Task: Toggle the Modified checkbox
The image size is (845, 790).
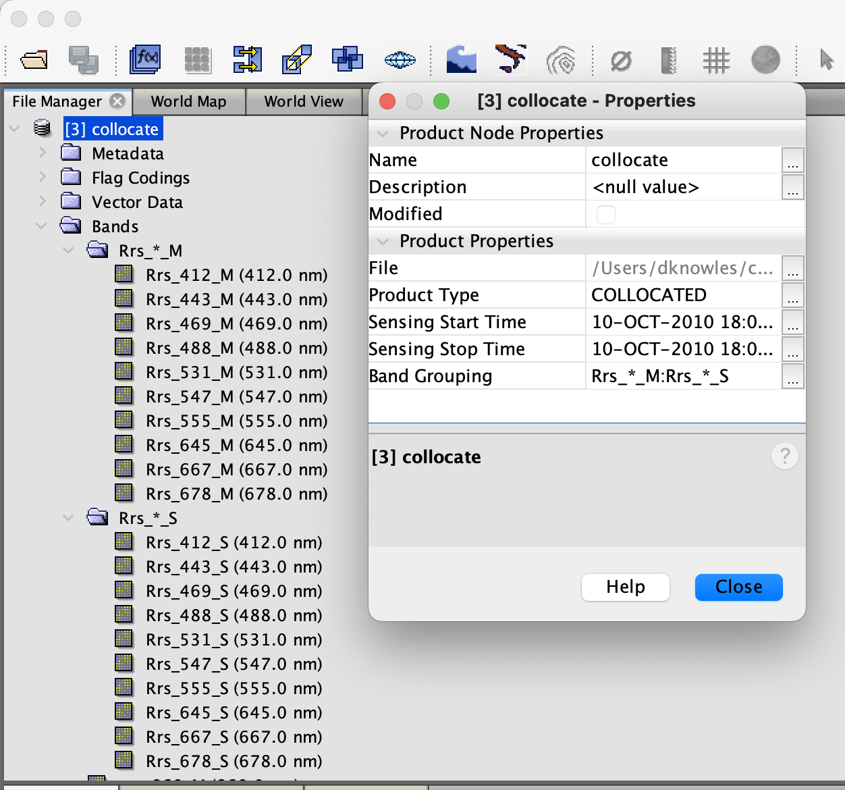Action: click(605, 214)
